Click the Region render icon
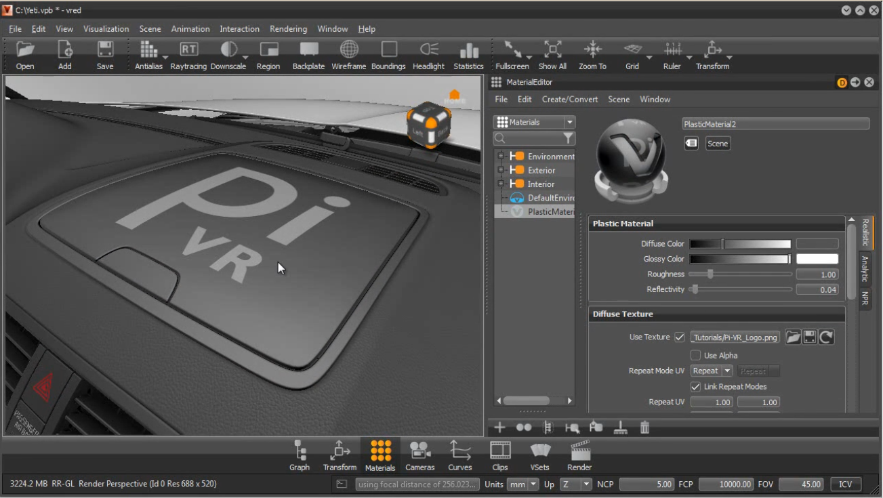Viewport: 883px width, 498px height. pyautogui.click(x=269, y=49)
